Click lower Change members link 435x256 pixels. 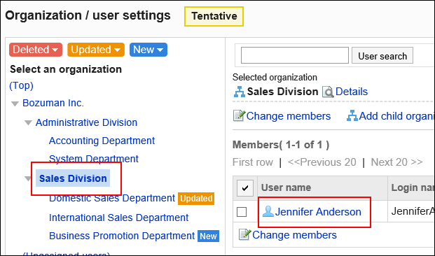point(294,235)
